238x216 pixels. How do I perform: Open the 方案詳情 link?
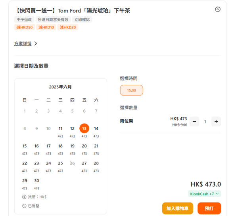pyautogui.click(x=23, y=44)
